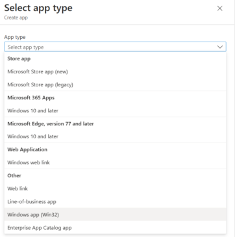This screenshot has height=237, width=235.
Task: Collapse the App type dropdown chevron
Action: (220, 47)
